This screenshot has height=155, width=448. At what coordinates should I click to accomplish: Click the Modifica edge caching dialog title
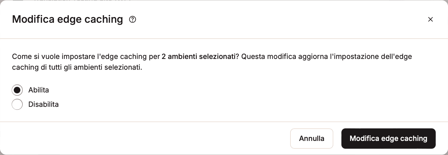[x=67, y=19]
